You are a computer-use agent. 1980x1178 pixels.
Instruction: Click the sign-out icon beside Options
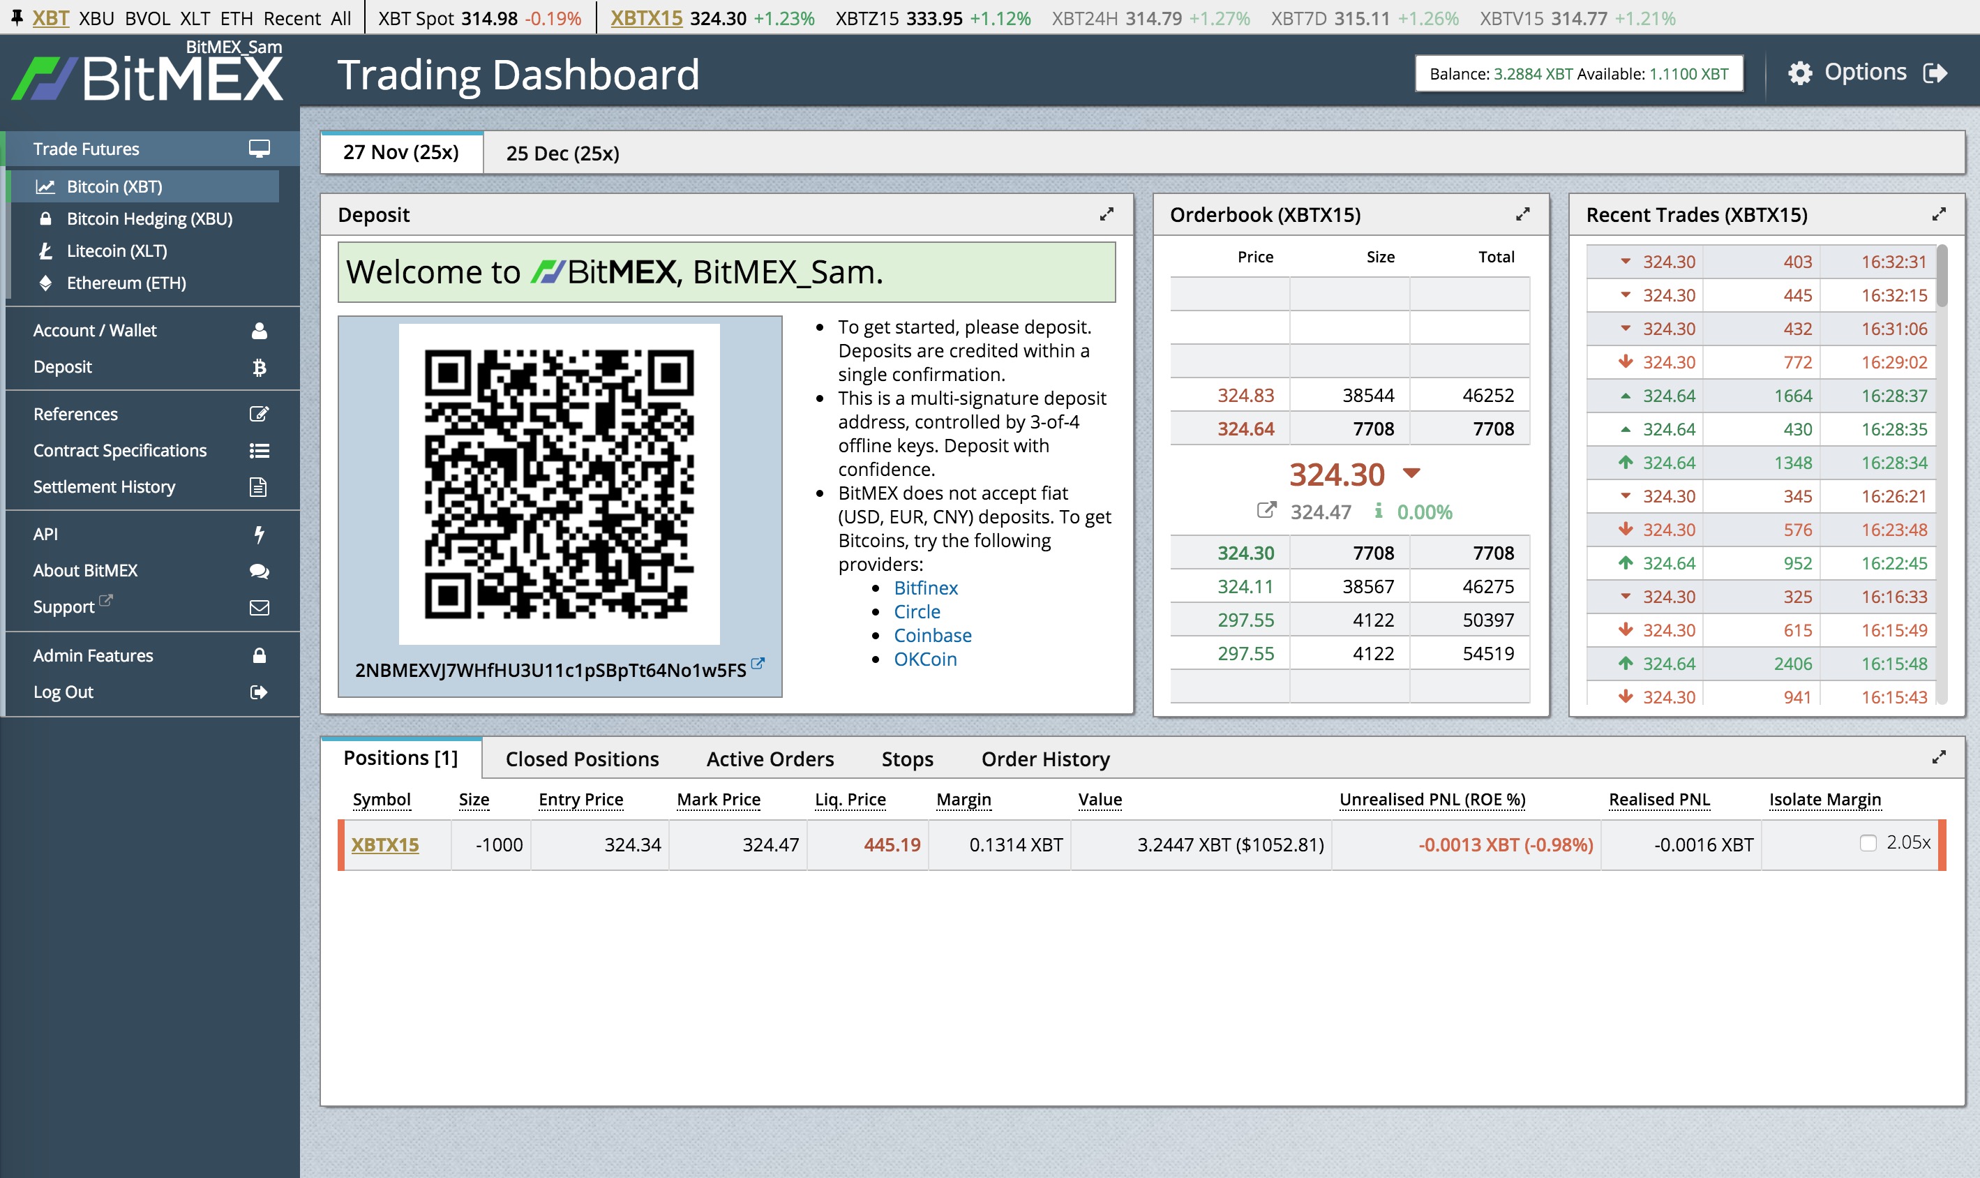coord(1935,73)
